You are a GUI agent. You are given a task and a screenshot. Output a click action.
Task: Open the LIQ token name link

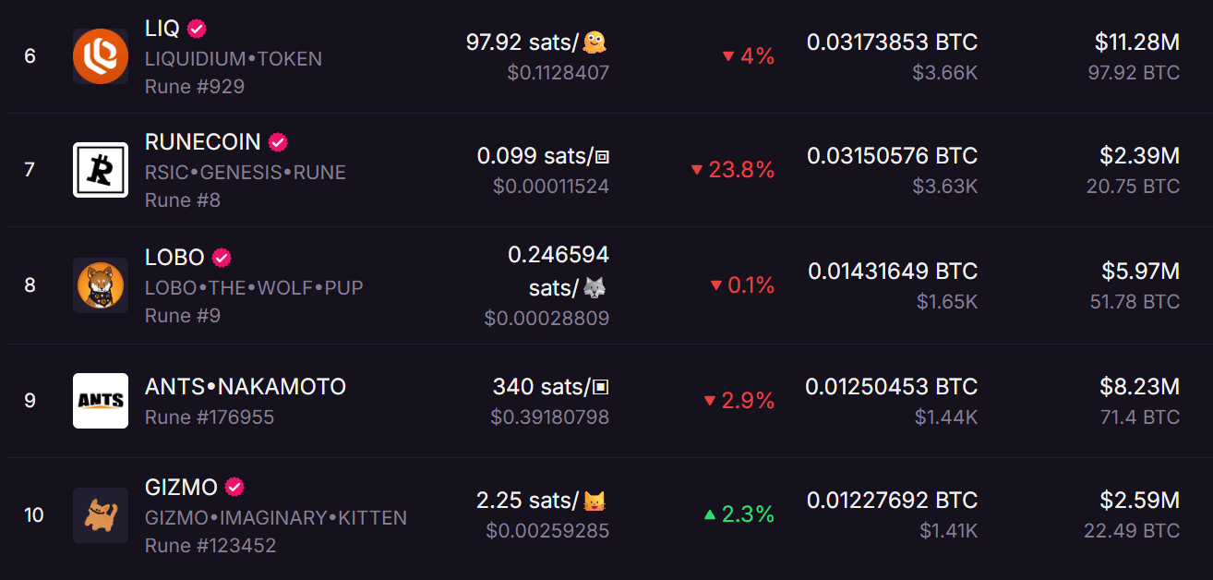click(162, 29)
